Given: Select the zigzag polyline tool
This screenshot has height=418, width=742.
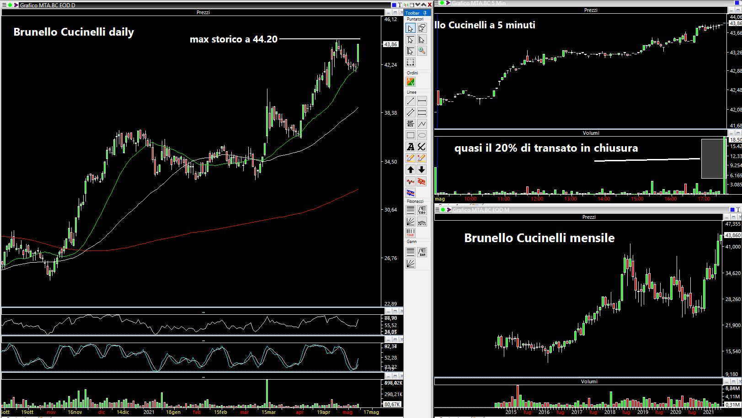Looking at the screenshot, I should 422,124.
